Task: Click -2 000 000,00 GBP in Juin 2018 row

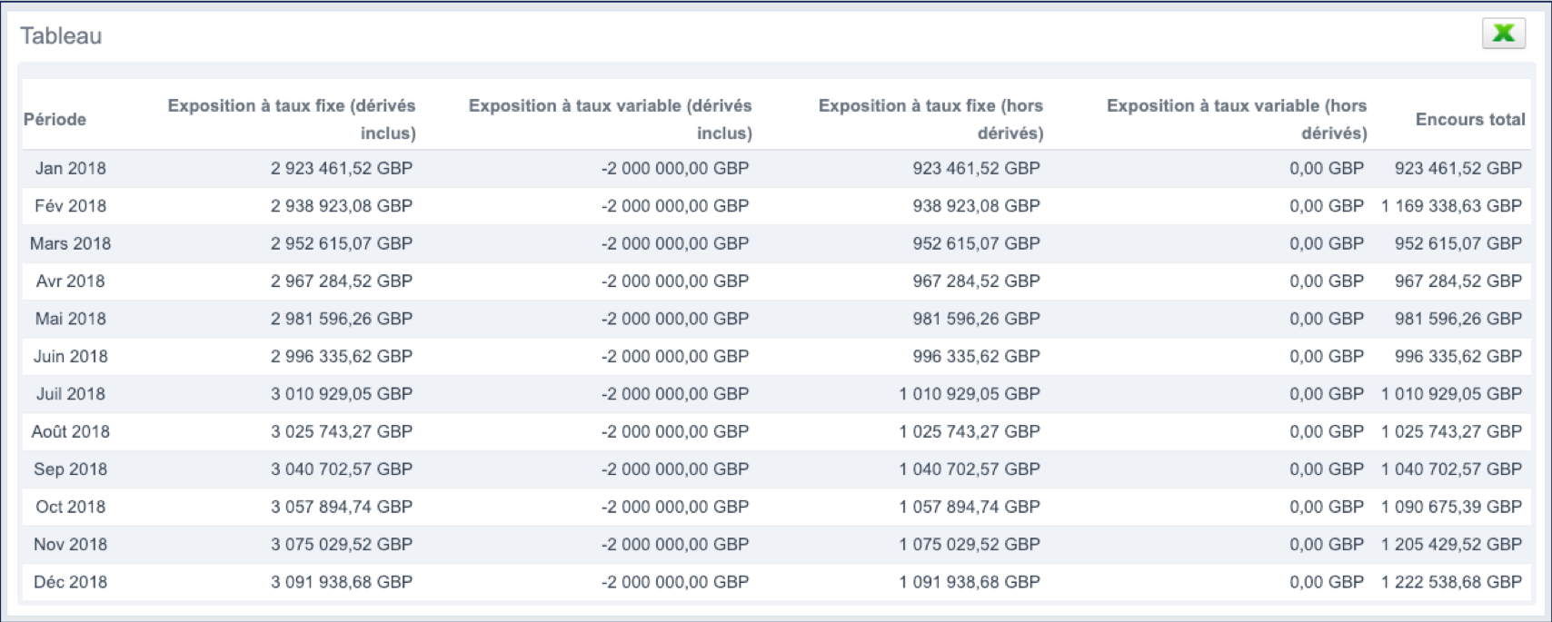Action: 675,357
